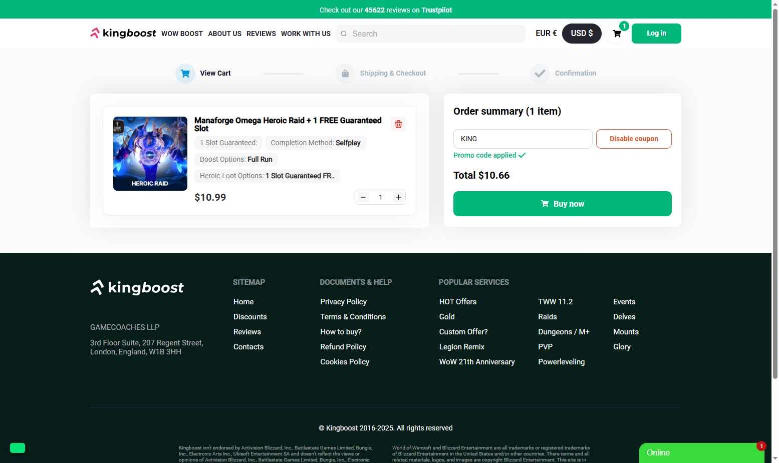Open ABOUT US page
This screenshot has height=463, width=779.
pos(224,34)
